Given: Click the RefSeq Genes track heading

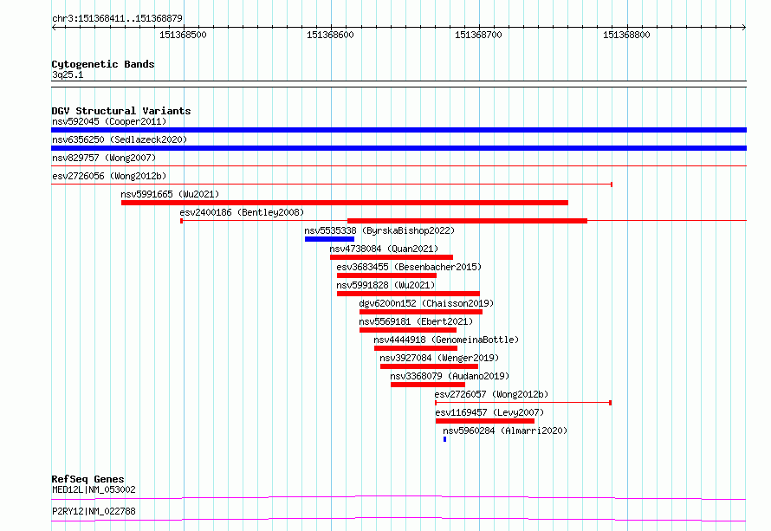Looking at the screenshot, I should tap(87, 479).
